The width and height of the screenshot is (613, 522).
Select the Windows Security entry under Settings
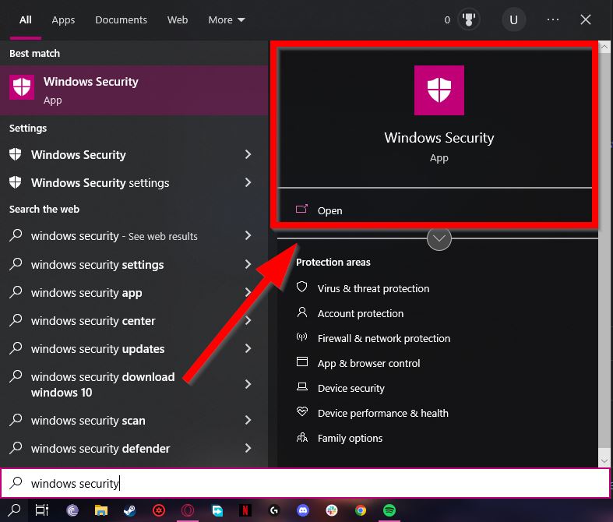tap(134, 154)
